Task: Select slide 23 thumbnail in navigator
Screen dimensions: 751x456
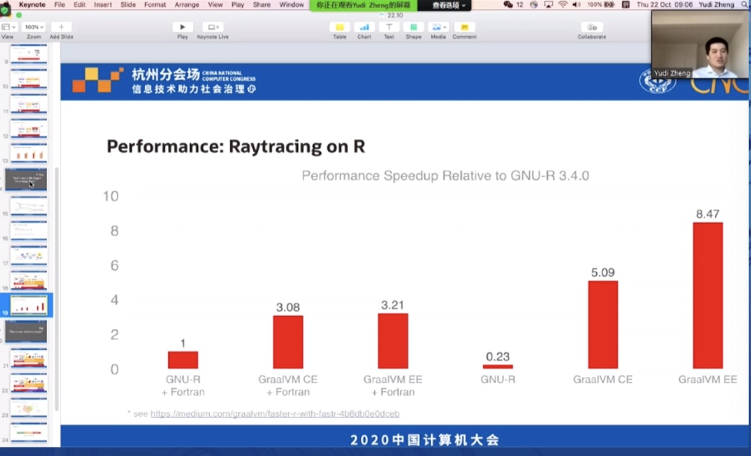Action: [x=29, y=408]
